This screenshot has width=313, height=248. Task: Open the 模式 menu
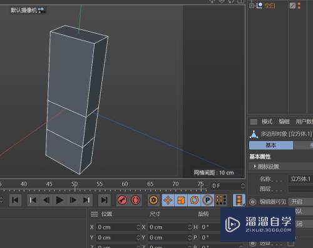(267, 122)
